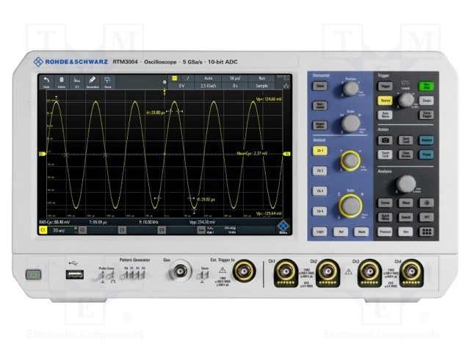Open the Auto trigger mode field

coord(208,77)
